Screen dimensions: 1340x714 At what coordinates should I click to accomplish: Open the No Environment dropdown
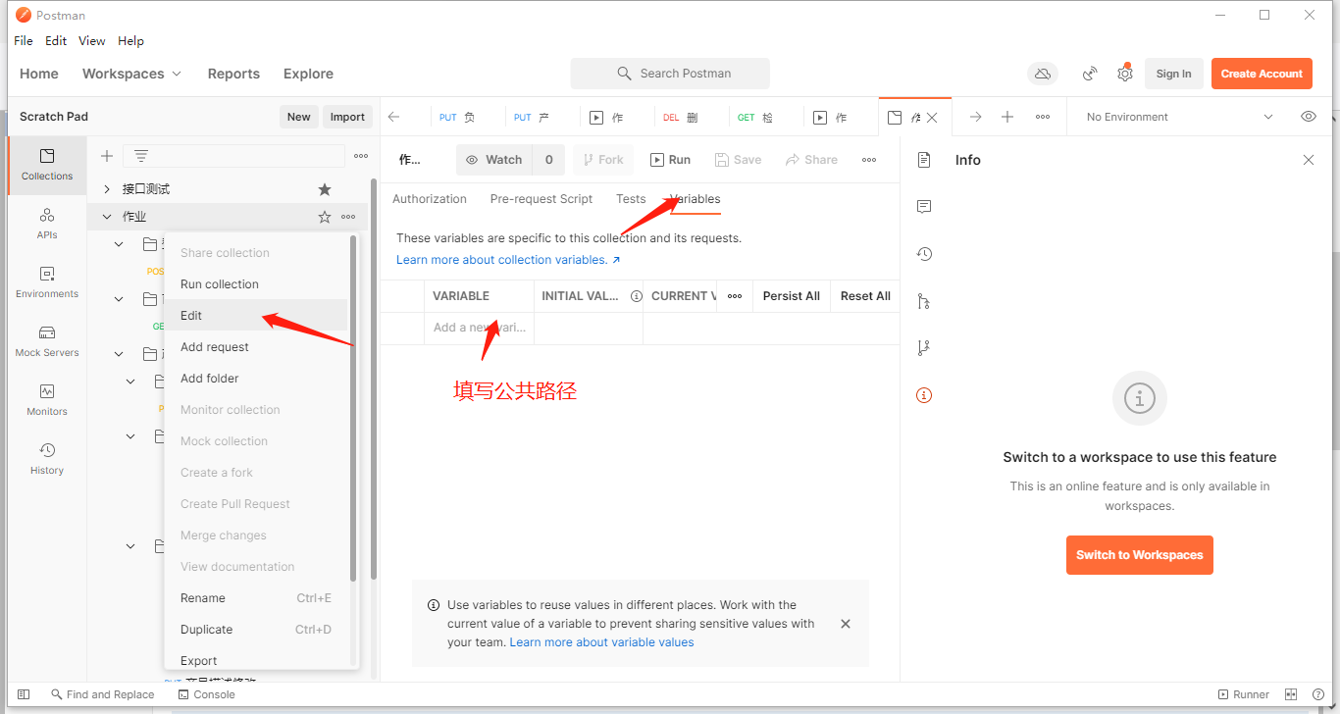tap(1180, 117)
